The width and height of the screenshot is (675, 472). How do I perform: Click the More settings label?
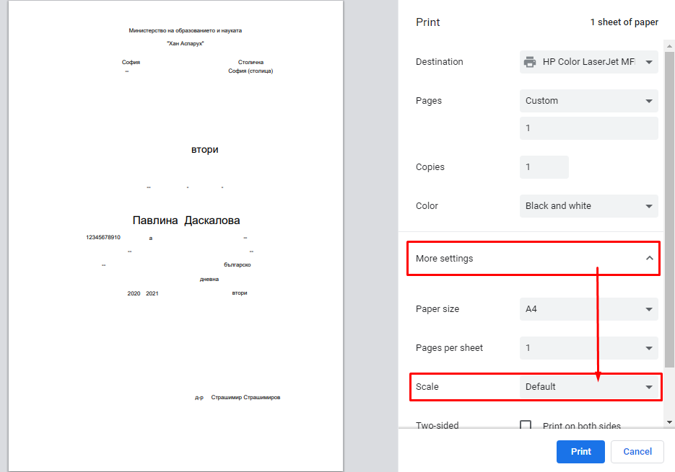click(445, 258)
